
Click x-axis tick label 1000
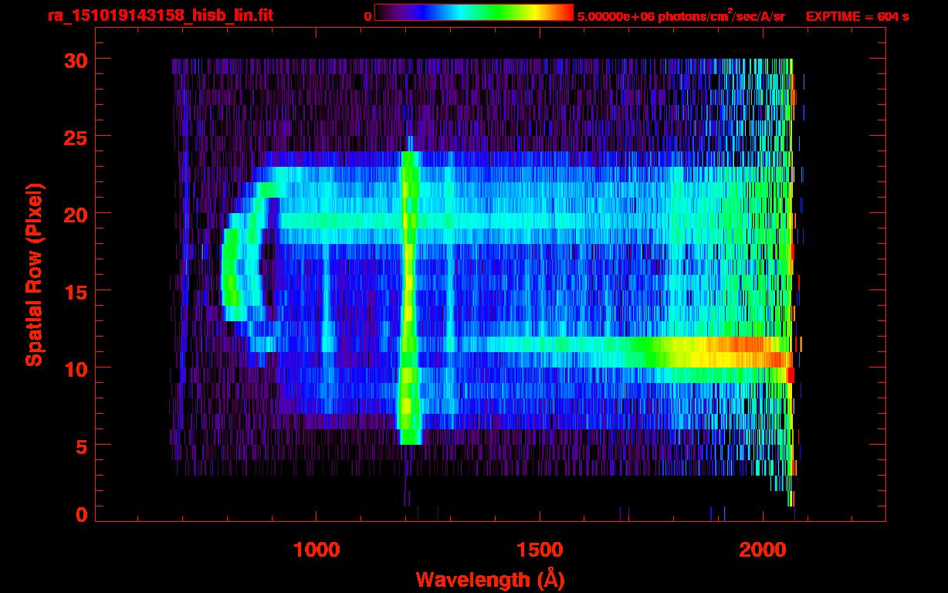pos(317,551)
